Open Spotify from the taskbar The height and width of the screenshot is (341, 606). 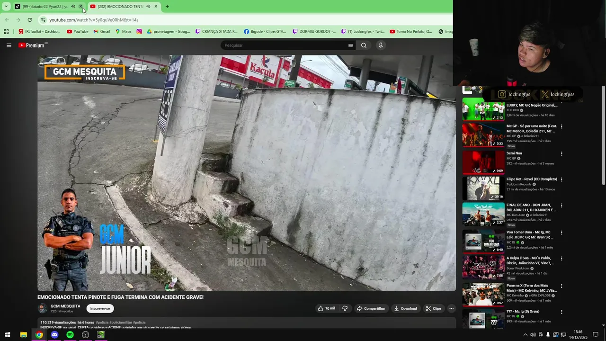pos(70,335)
